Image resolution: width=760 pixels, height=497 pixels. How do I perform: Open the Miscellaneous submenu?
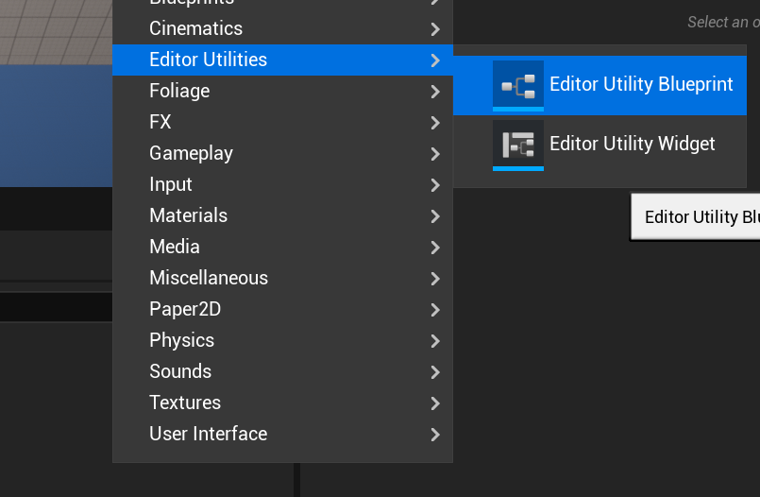tap(209, 278)
